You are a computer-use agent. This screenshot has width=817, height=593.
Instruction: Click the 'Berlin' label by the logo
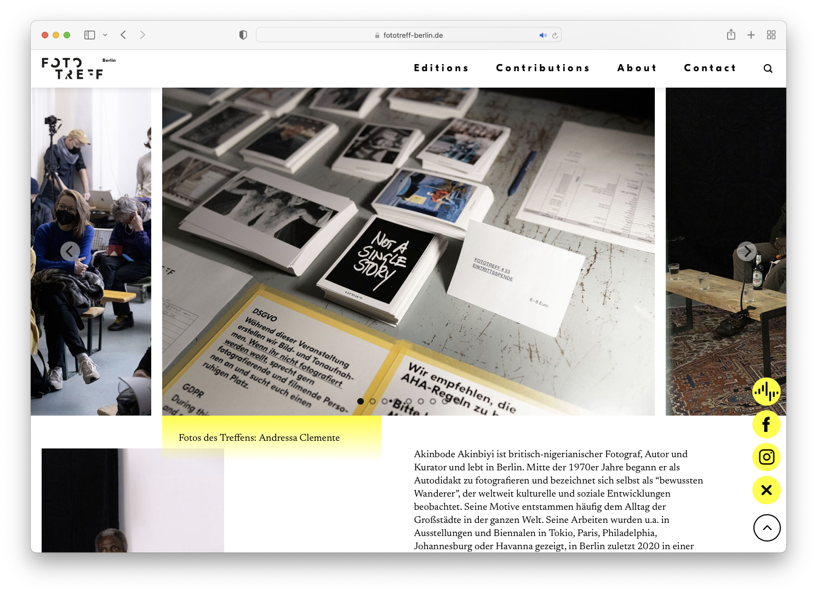pos(109,60)
